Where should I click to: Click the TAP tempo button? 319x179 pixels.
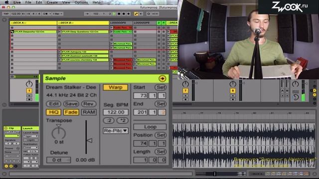tap(6, 14)
